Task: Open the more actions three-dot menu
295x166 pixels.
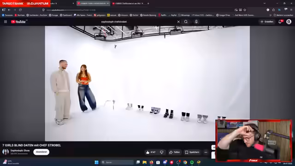Action: coord(206,152)
